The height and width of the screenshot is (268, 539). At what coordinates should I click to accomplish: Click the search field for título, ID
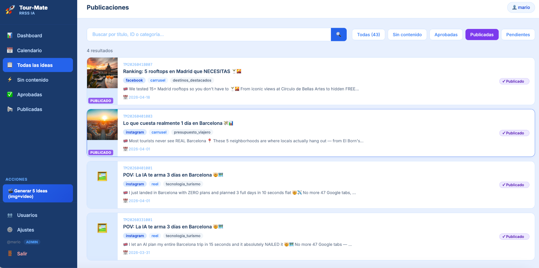click(x=209, y=35)
